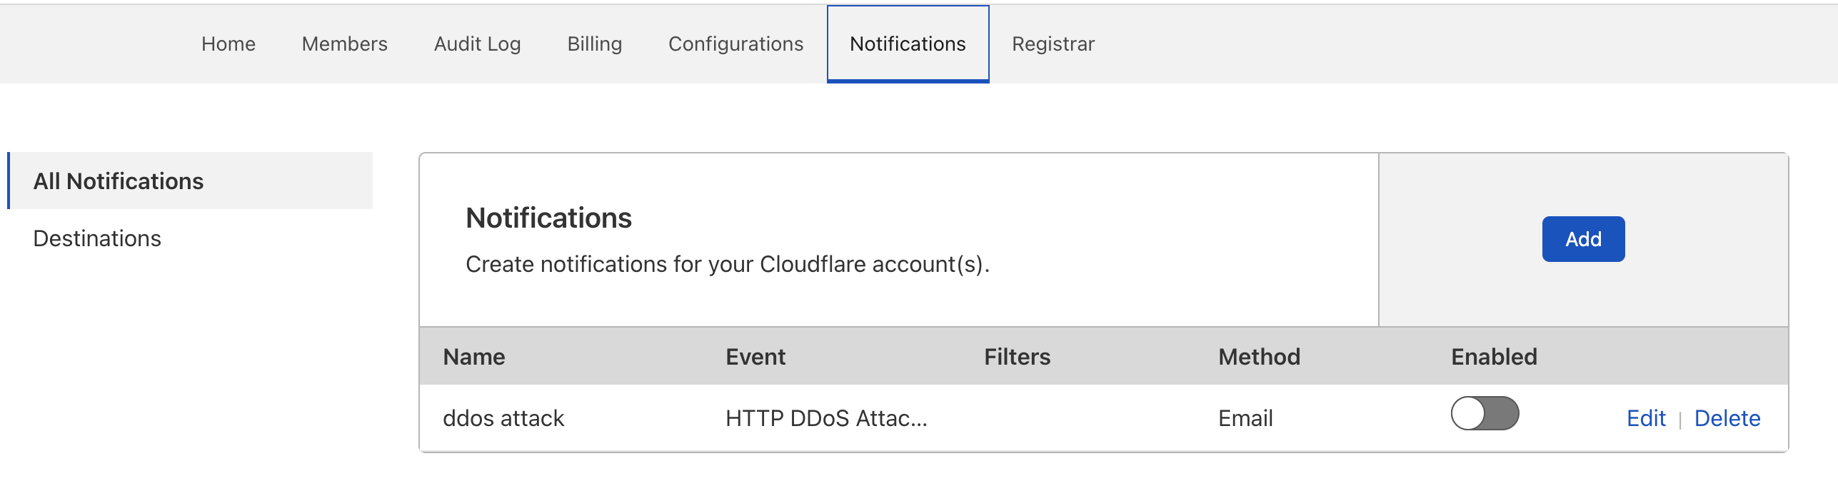Open the Members tab

[x=344, y=44]
